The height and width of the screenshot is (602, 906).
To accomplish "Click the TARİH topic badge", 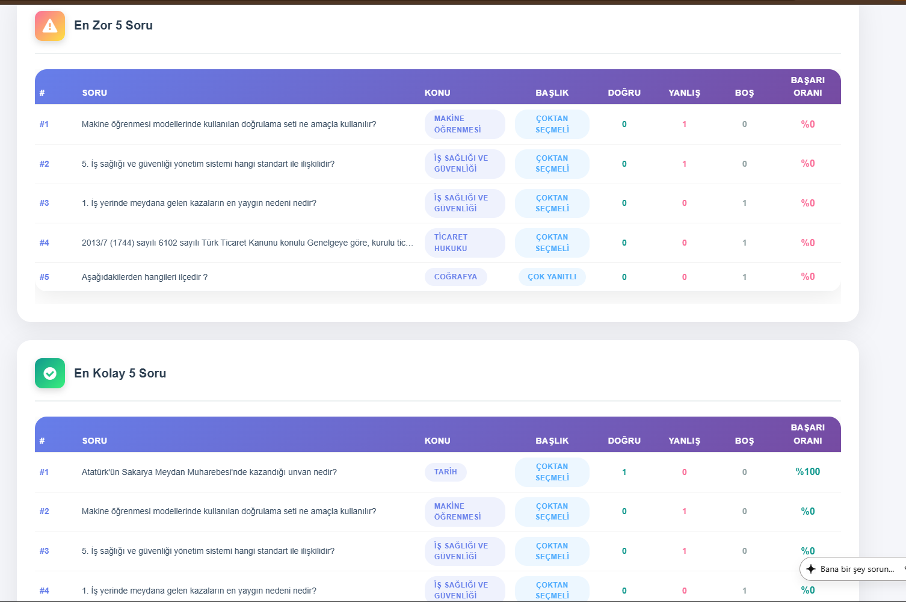I will [x=445, y=472].
